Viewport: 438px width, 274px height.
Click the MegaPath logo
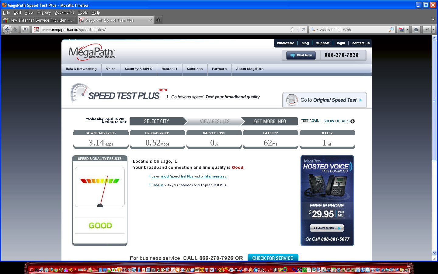coord(92,52)
